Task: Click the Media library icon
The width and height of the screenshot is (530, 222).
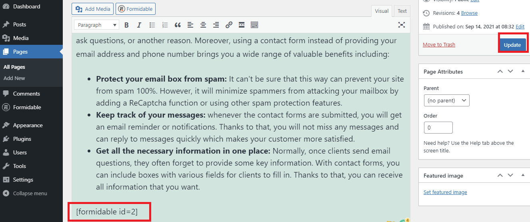Action: 6,38
